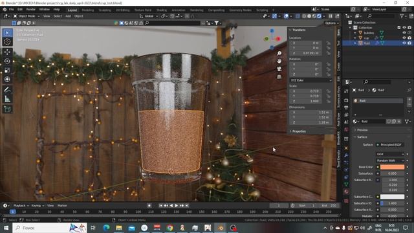Select the Scale tool
Screen dimensions: 414x233
7,70
